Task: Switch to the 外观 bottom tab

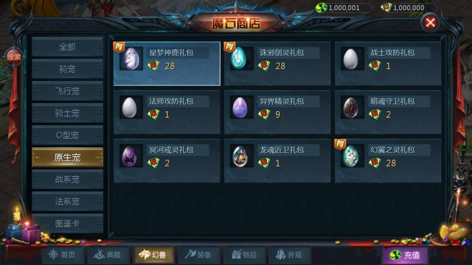Action: pyautogui.click(x=289, y=255)
